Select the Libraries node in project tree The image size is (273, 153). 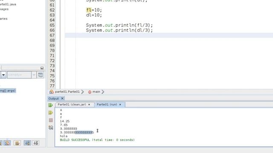(x=4, y=19)
